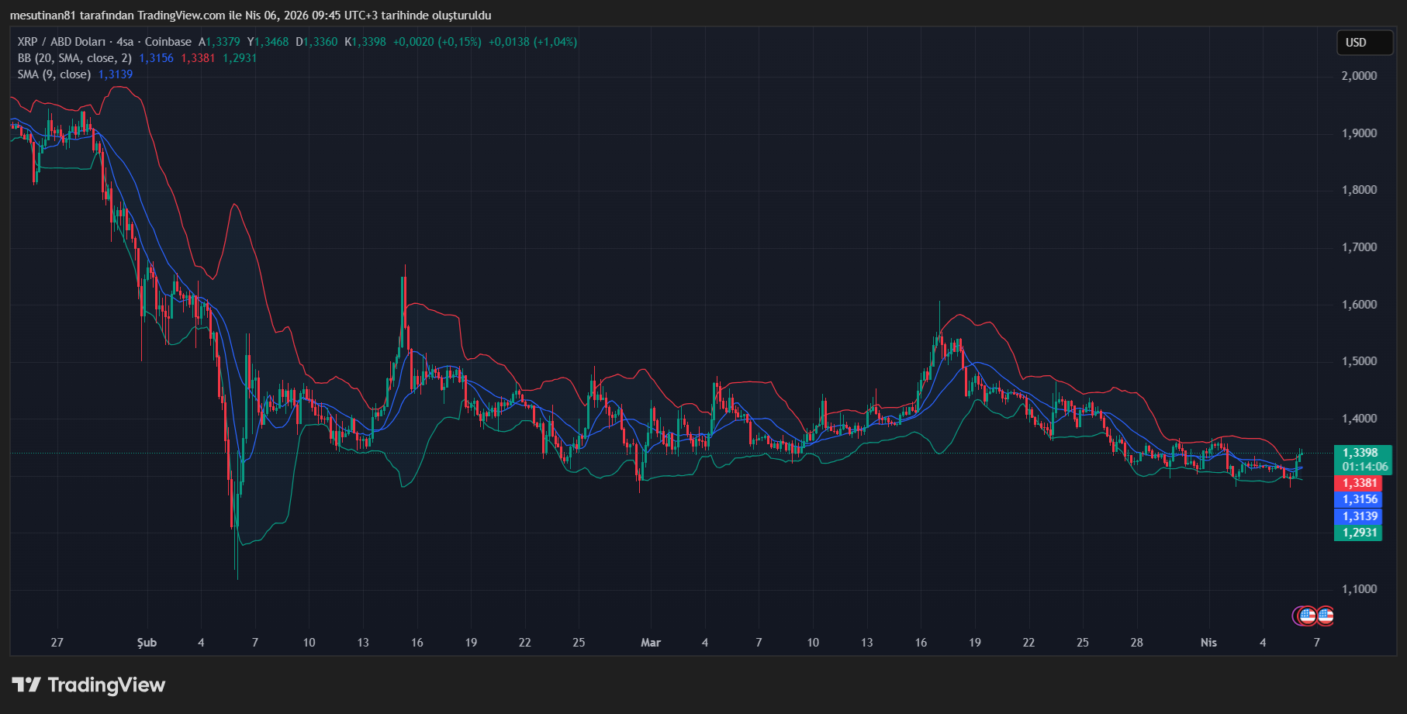
Task: Click the green current price flag 1,3398
Action: point(1361,452)
